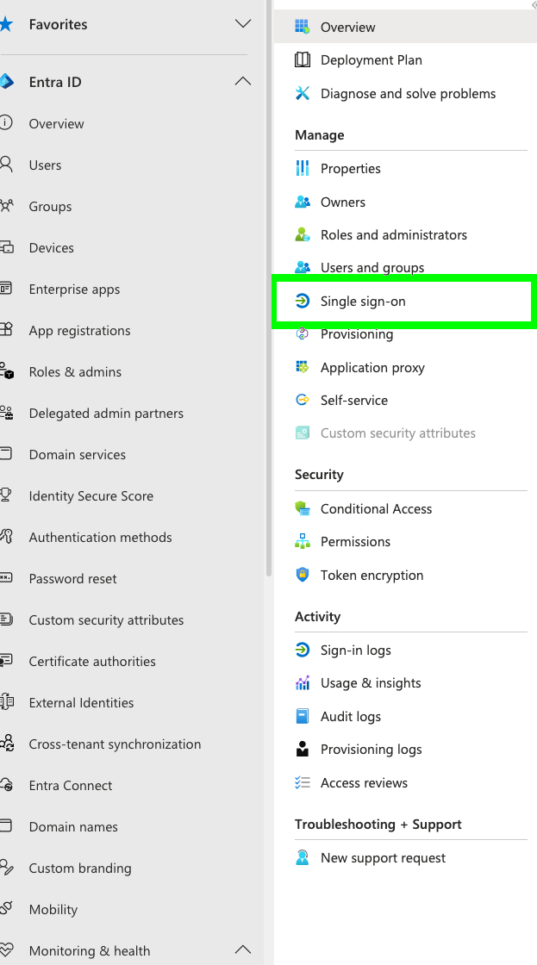The image size is (537, 965).
Task: Go to Enterprise apps
Action: pyautogui.click(x=74, y=289)
